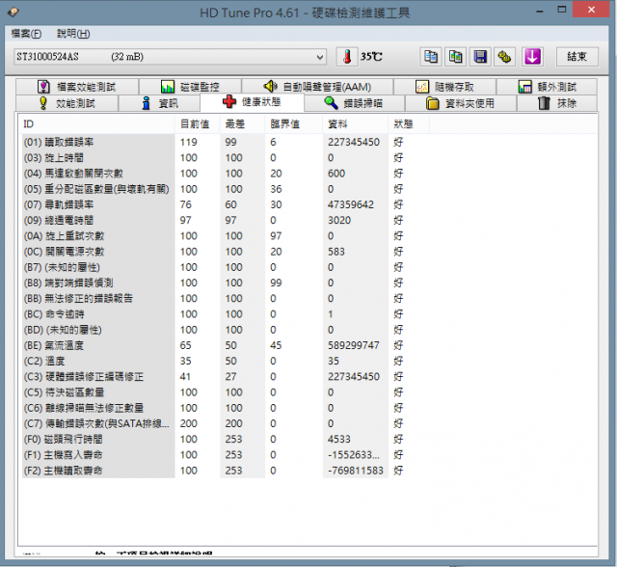Switch to the 效能測試 tab
Screen dimensions: 617x567
click(67, 103)
